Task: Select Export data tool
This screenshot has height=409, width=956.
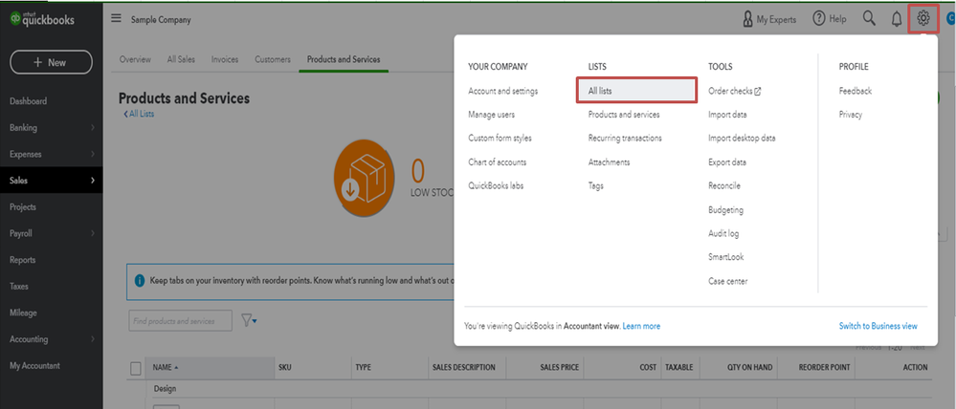Action: (x=727, y=162)
